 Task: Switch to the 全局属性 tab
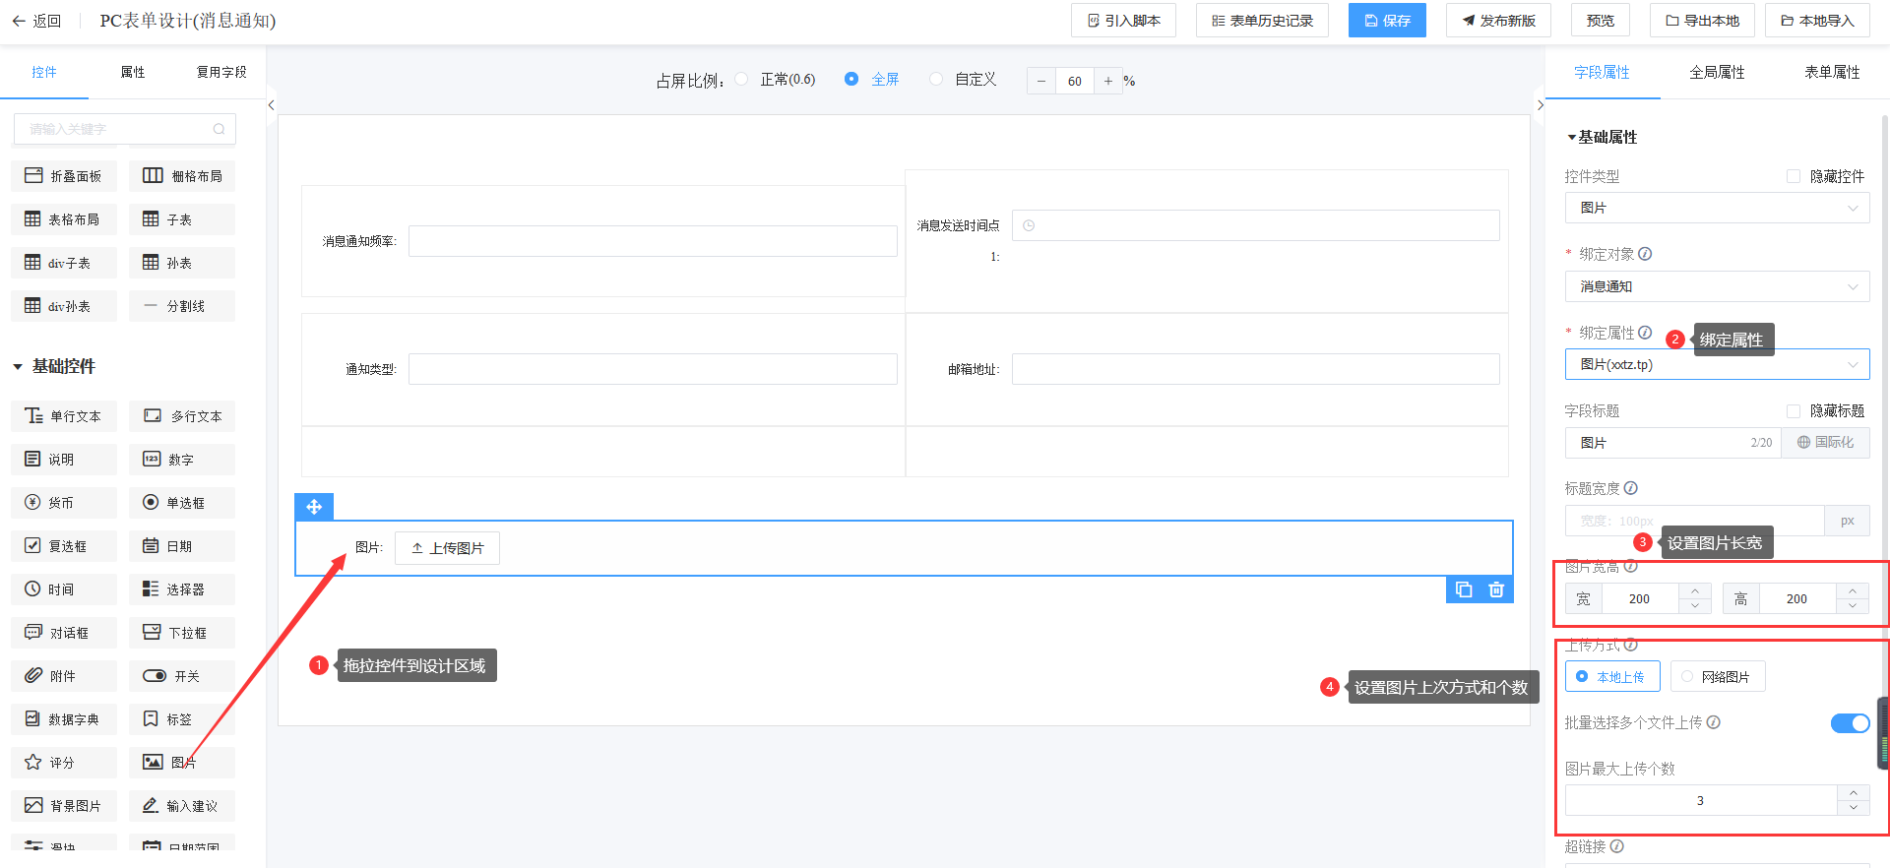[x=1717, y=72]
